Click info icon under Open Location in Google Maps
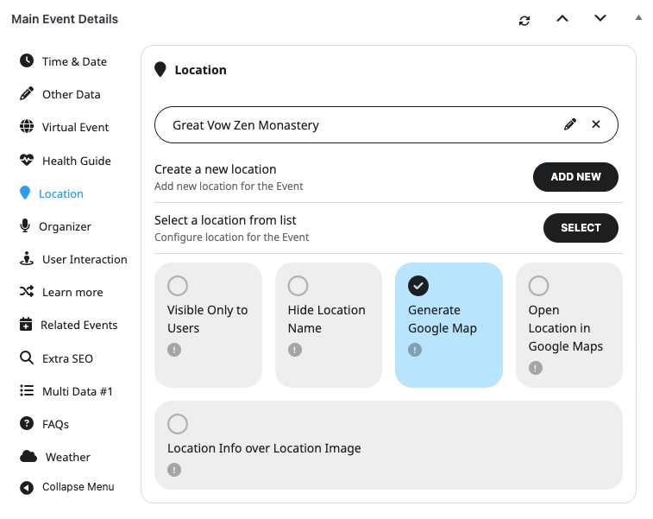The image size is (653, 519). click(536, 368)
